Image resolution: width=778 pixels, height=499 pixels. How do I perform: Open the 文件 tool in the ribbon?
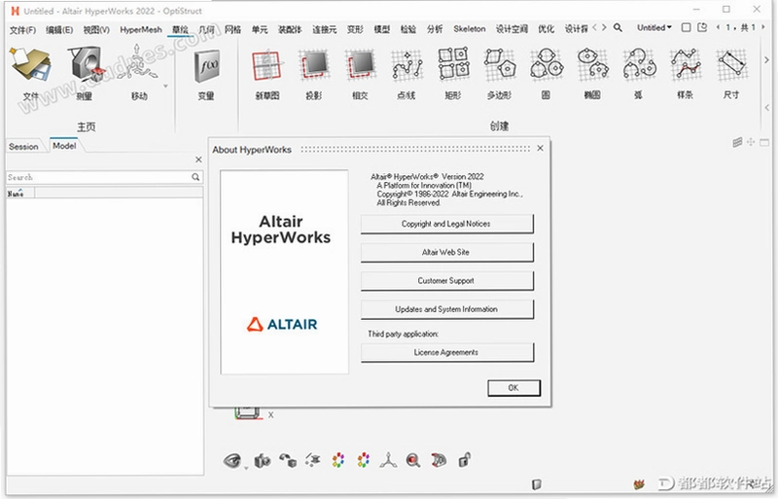pos(31,74)
